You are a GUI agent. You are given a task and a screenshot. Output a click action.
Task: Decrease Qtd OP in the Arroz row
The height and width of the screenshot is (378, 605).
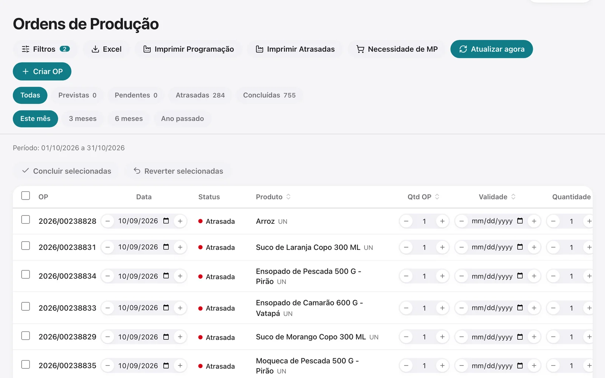pyautogui.click(x=406, y=221)
